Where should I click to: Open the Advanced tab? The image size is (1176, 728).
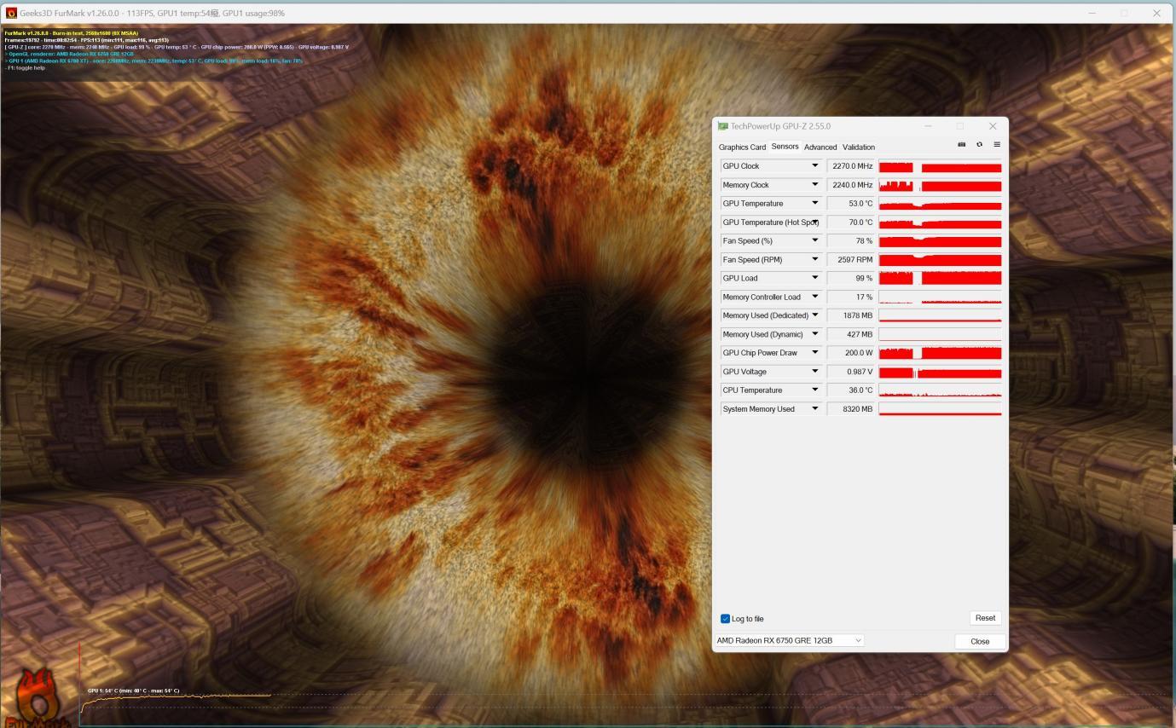point(820,147)
